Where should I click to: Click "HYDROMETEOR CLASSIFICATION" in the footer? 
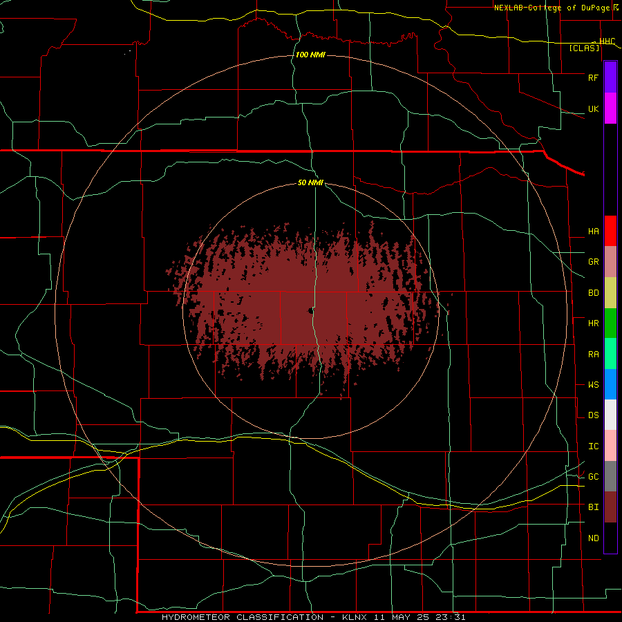pos(243,617)
